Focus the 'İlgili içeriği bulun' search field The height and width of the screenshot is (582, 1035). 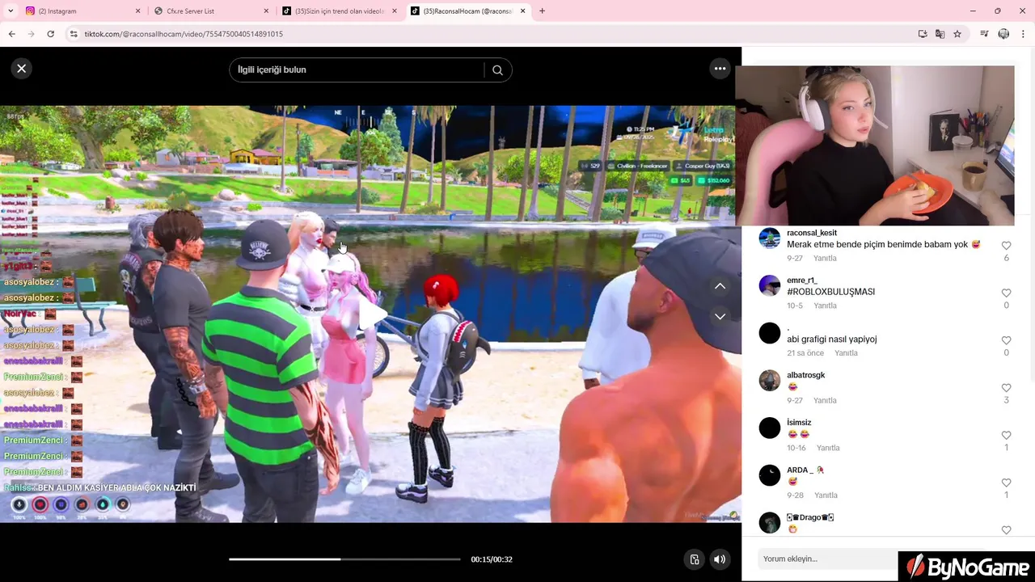click(356, 70)
